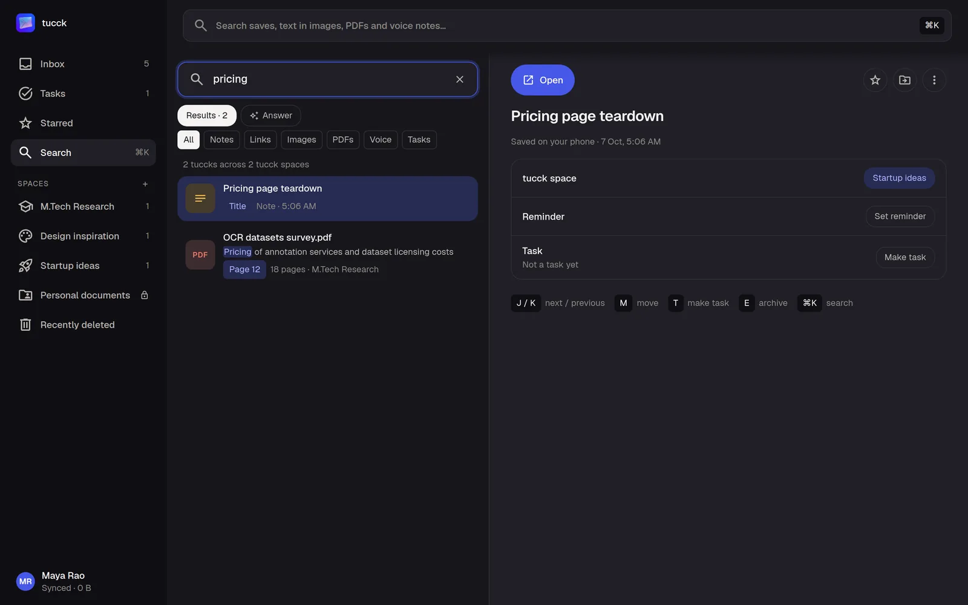Click the 'Synced · 0 B' status
Image resolution: width=968 pixels, height=605 pixels.
click(67, 588)
